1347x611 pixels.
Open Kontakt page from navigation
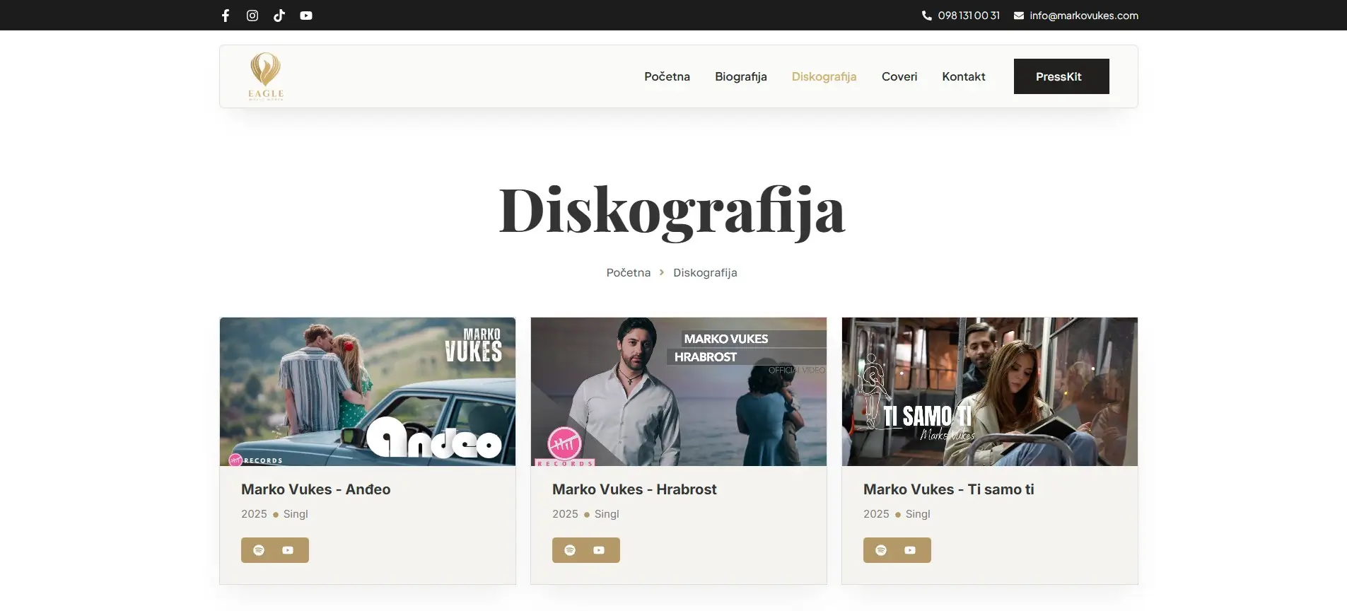(963, 76)
